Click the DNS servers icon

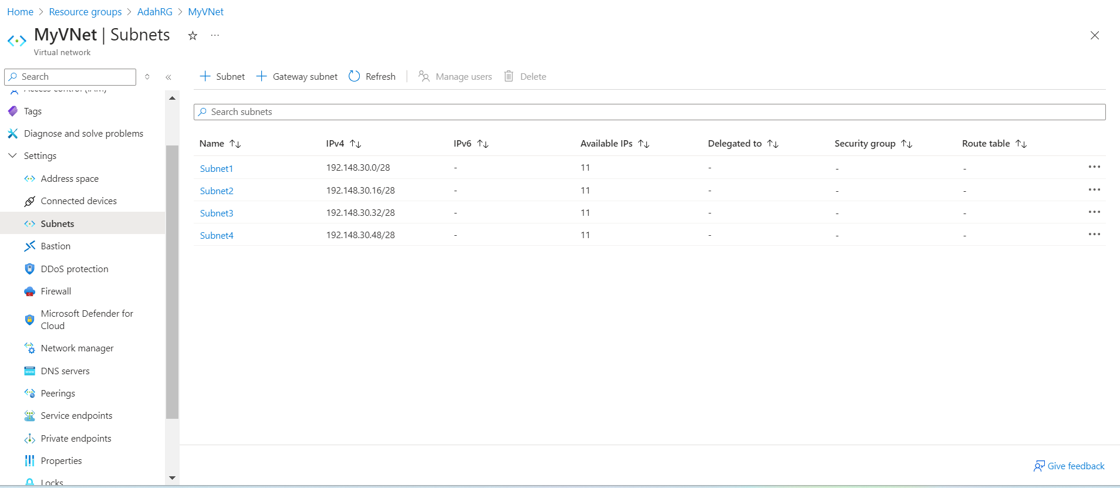(x=30, y=371)
